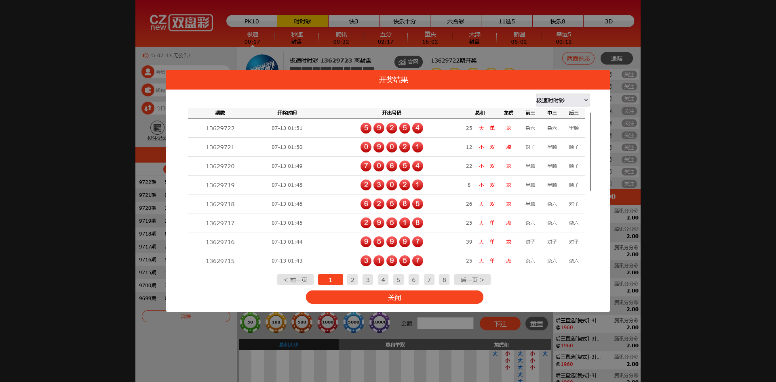The width and height of the screenshot is (776, 382).
Task: Go to results page 6
Action: coord(414,280)
